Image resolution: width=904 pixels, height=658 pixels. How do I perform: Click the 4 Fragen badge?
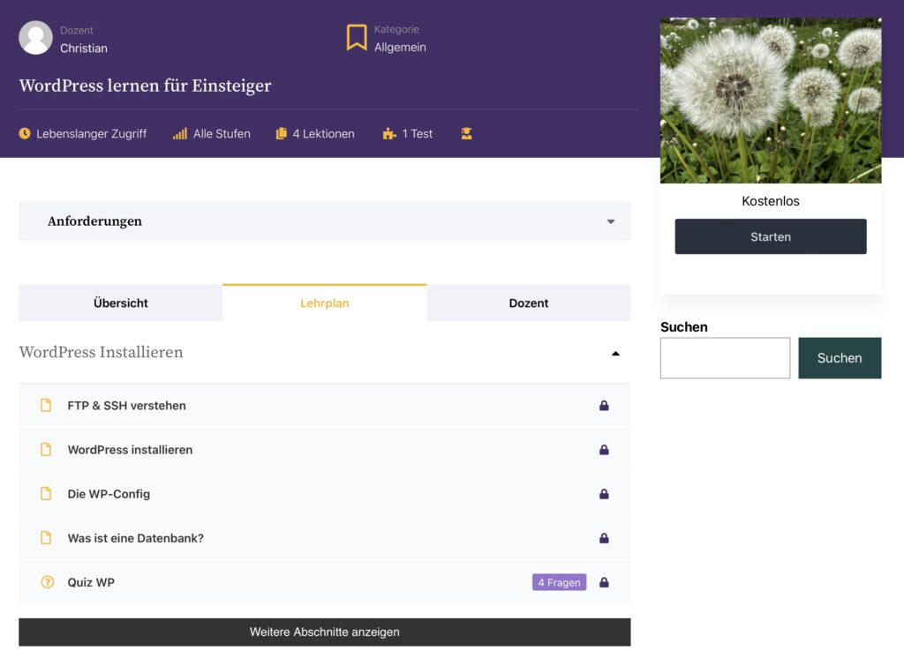pos(559,582)
